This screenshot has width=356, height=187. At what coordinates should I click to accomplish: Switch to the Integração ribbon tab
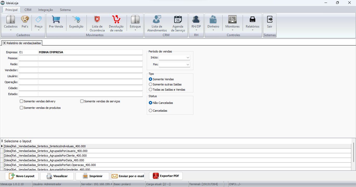46,10
